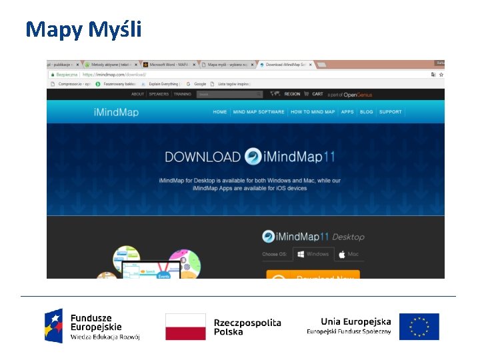The height and width of the screenshot is (360, 480).
Task: Open the Lista tagów bookmark
Action: click(x=231, y=84)
